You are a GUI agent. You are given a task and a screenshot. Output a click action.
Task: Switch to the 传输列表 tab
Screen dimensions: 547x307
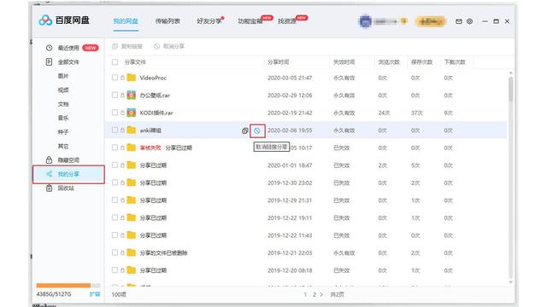[x=168, y=21]
